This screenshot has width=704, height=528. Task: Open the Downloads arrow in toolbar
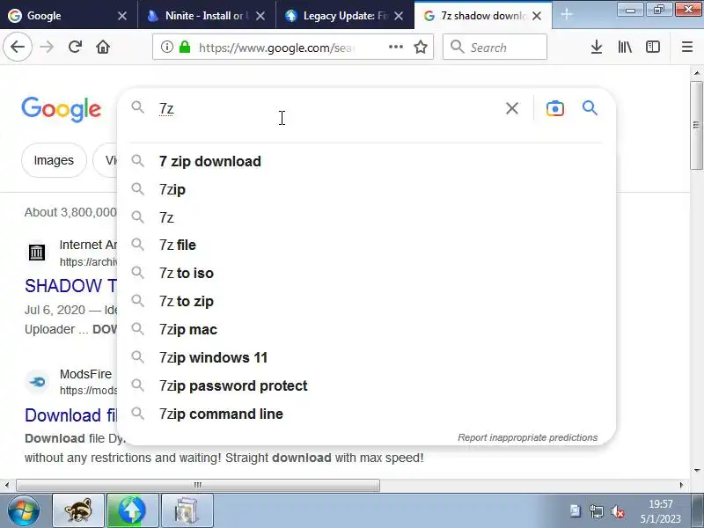click(597, 47)
